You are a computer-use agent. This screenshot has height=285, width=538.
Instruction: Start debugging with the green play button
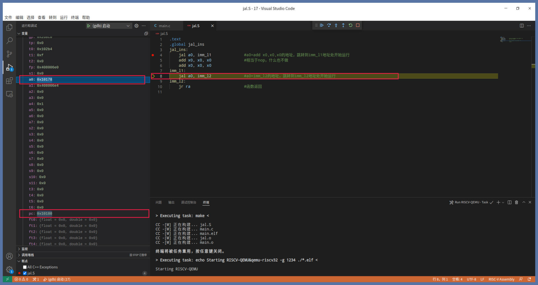89,26
